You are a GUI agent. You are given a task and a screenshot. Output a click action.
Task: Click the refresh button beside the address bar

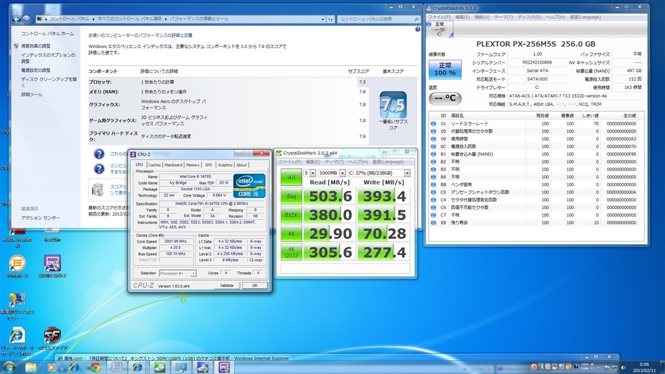(331, 19)
